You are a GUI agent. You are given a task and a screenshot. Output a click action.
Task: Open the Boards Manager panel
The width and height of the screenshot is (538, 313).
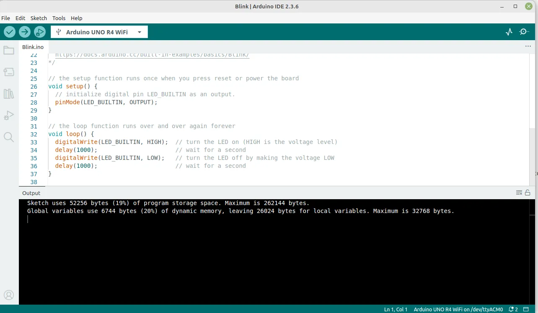pyautogui.click(x=9, y=72)
